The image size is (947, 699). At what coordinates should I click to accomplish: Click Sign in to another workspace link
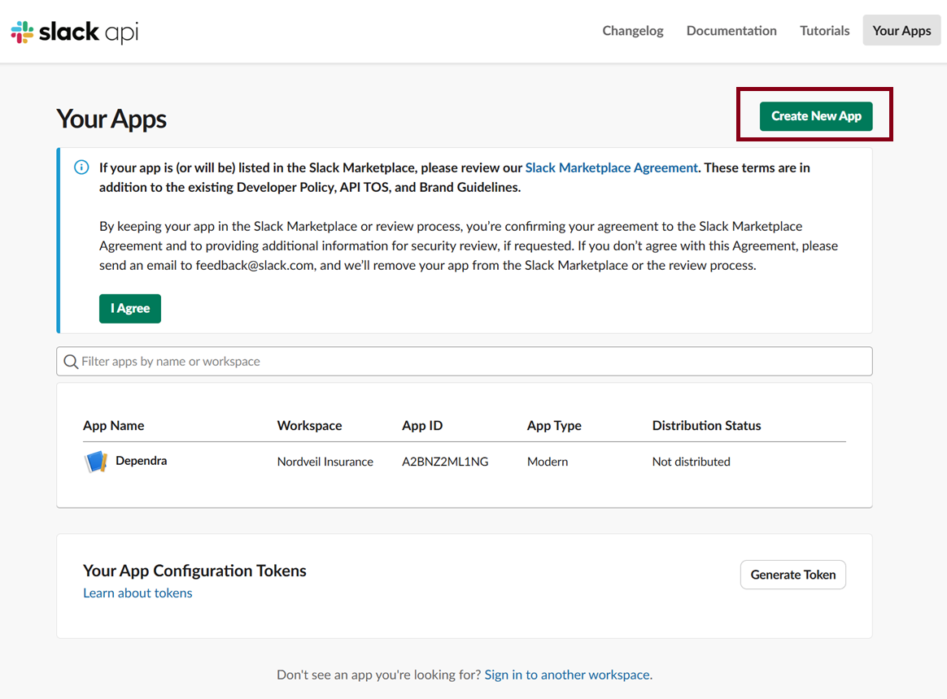(x=567, y=675)
